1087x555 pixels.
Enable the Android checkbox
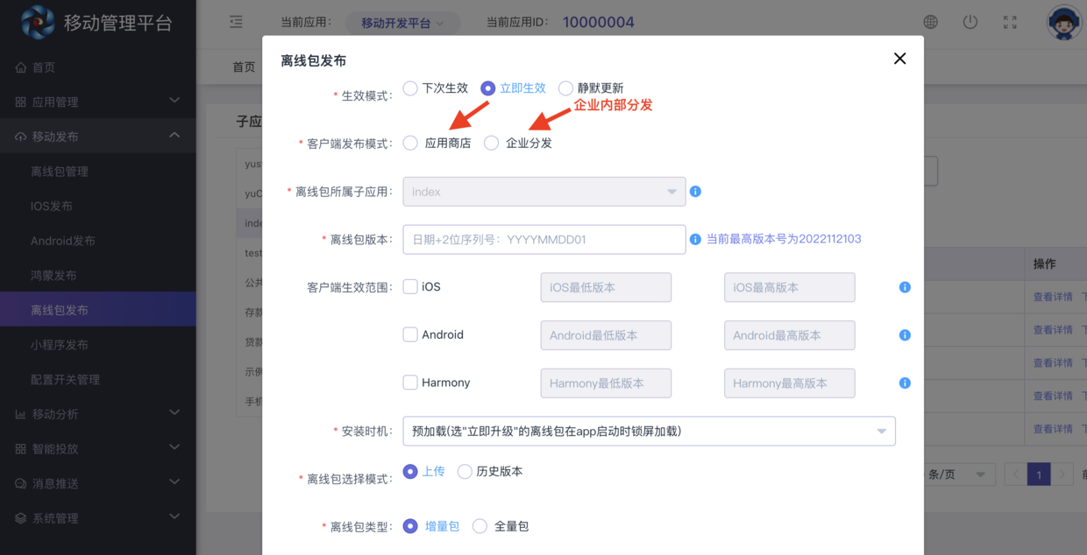(409, 334)
